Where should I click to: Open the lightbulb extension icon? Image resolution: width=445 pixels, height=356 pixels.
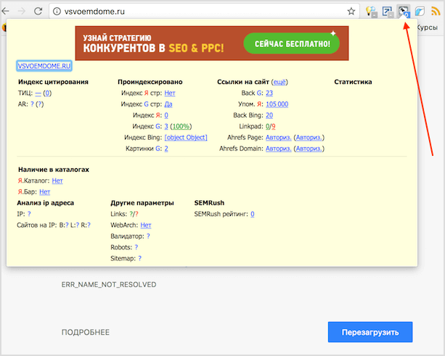pos(371,12)
